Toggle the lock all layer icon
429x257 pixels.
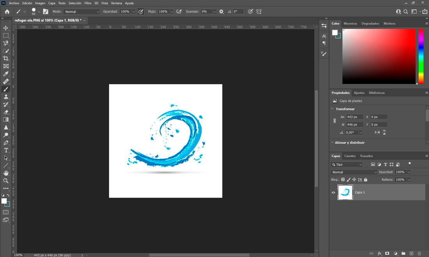click(x=365, y=180)
